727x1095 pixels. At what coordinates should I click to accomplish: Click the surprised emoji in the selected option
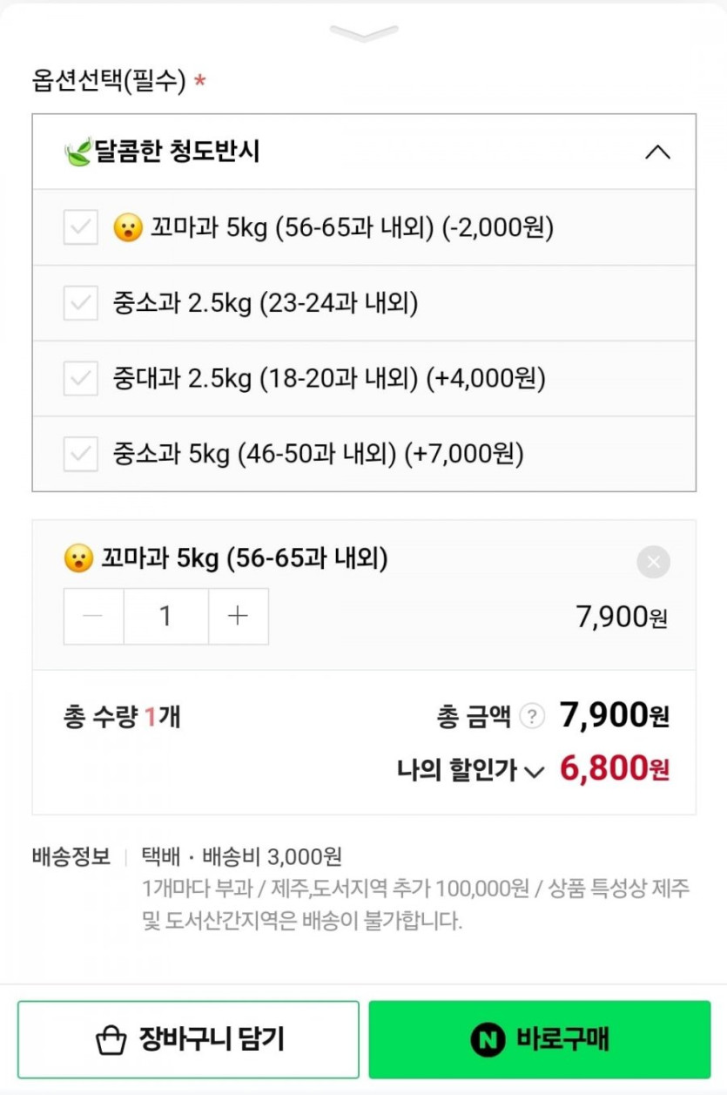click(78, 558)
